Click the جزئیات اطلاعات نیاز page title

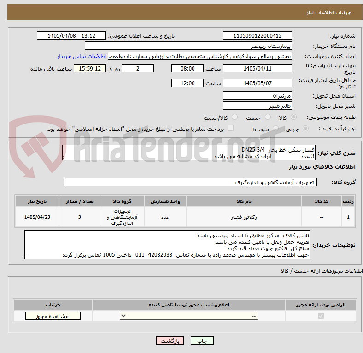pyautogui.click(x=329, y=12)
